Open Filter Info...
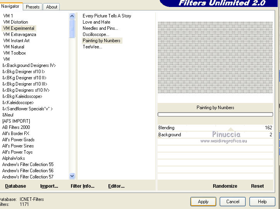Viewport: 280px width, 209px height. tap(83, 186)
